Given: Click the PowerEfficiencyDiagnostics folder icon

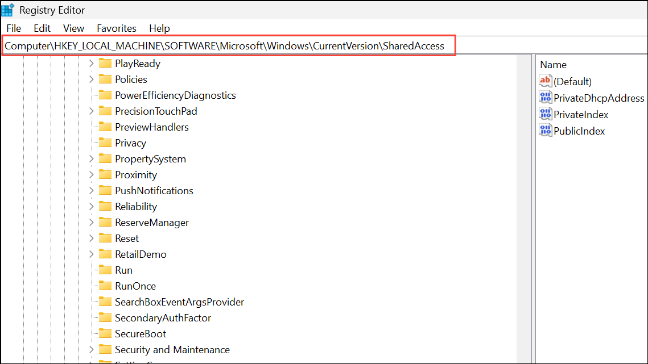Looking at the screenshot, I should pyautogui.click(x=105, y=95).
